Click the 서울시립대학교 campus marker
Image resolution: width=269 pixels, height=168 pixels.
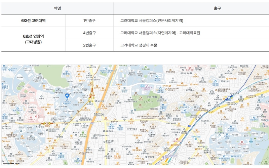[227, 136]
